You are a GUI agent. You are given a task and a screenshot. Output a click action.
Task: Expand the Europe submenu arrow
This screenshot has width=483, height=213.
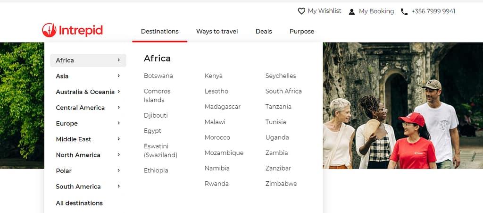(119, 123)
